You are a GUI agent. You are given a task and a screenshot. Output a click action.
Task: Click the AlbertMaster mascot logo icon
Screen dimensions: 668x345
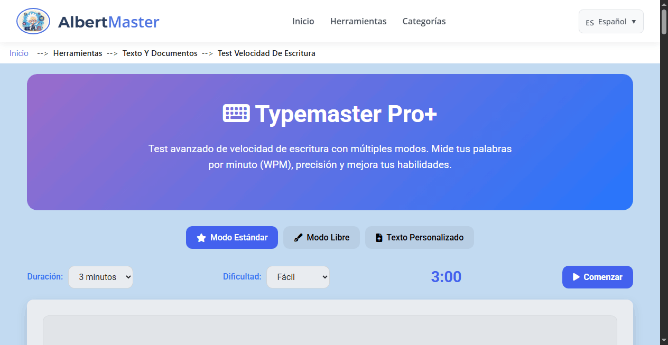[33, 21]
